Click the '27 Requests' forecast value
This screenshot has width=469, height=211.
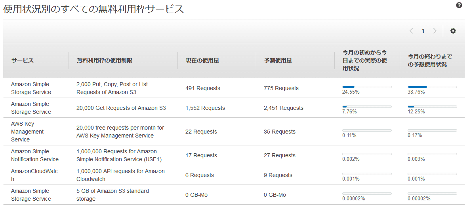pyautogui.click(x=280, y=155)
